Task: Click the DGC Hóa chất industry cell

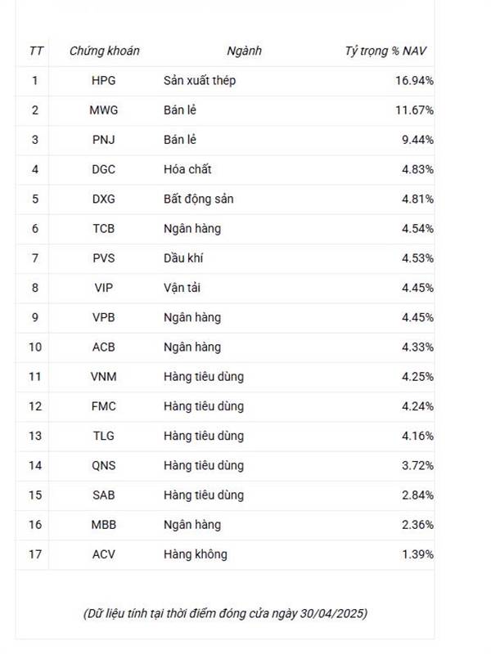Action: [187, 169]
